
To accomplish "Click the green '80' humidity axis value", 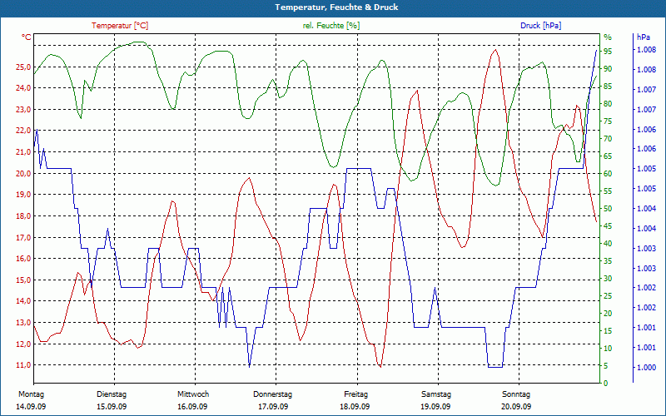I will 608,103.
